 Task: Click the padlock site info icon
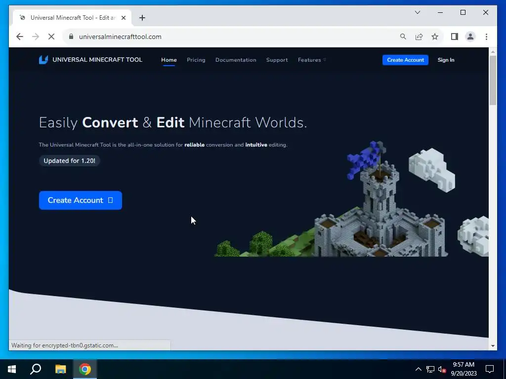coord(71,37)
